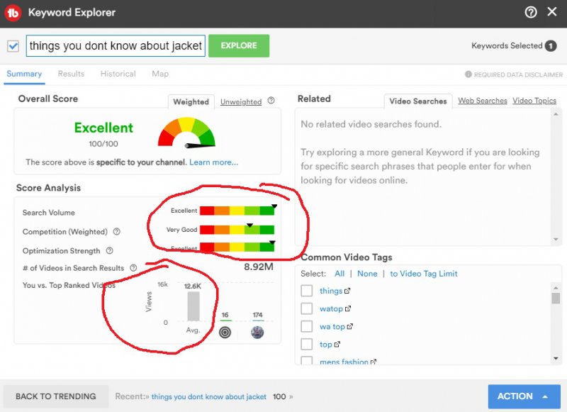Click help icon next to # of Videos in Search Results
This screenshot has width=567, height=412.
click(133, 268)
